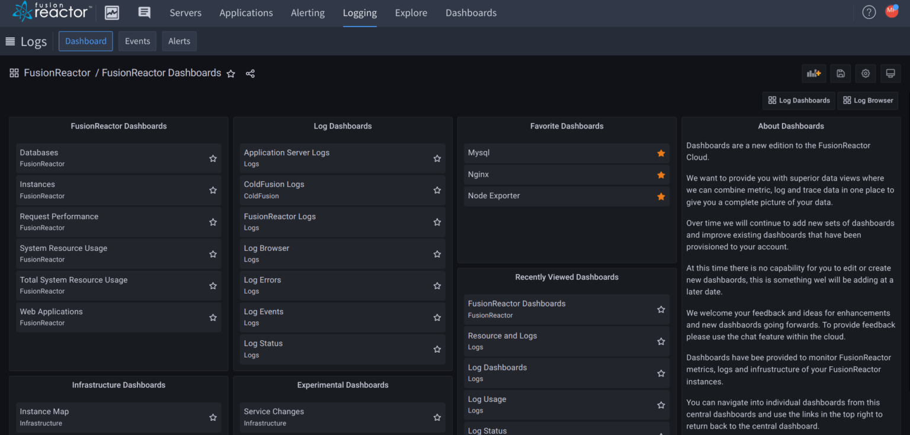Screen dimensions: 910x435
Task: Open chat feedback via the speech bubble icon
Action: click(143, 12)
